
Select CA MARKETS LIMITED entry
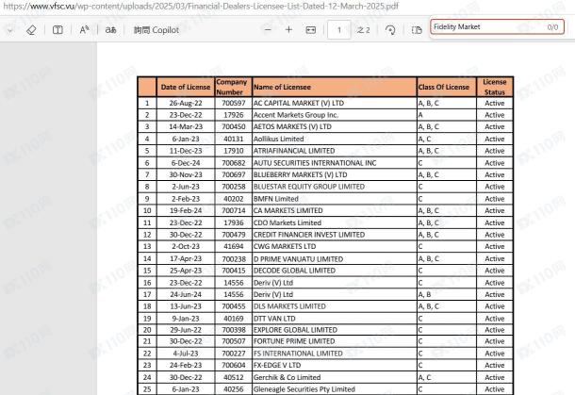pos(287,211)
